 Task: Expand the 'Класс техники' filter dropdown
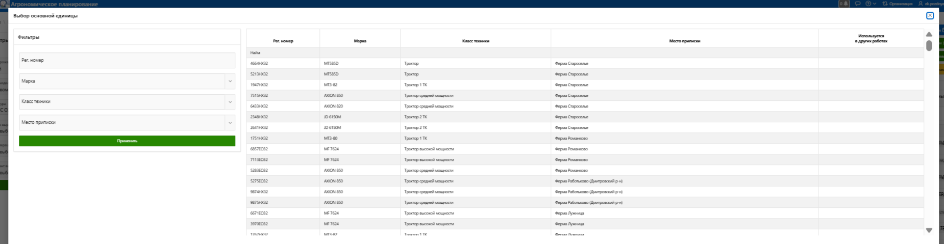coord(230,102)
